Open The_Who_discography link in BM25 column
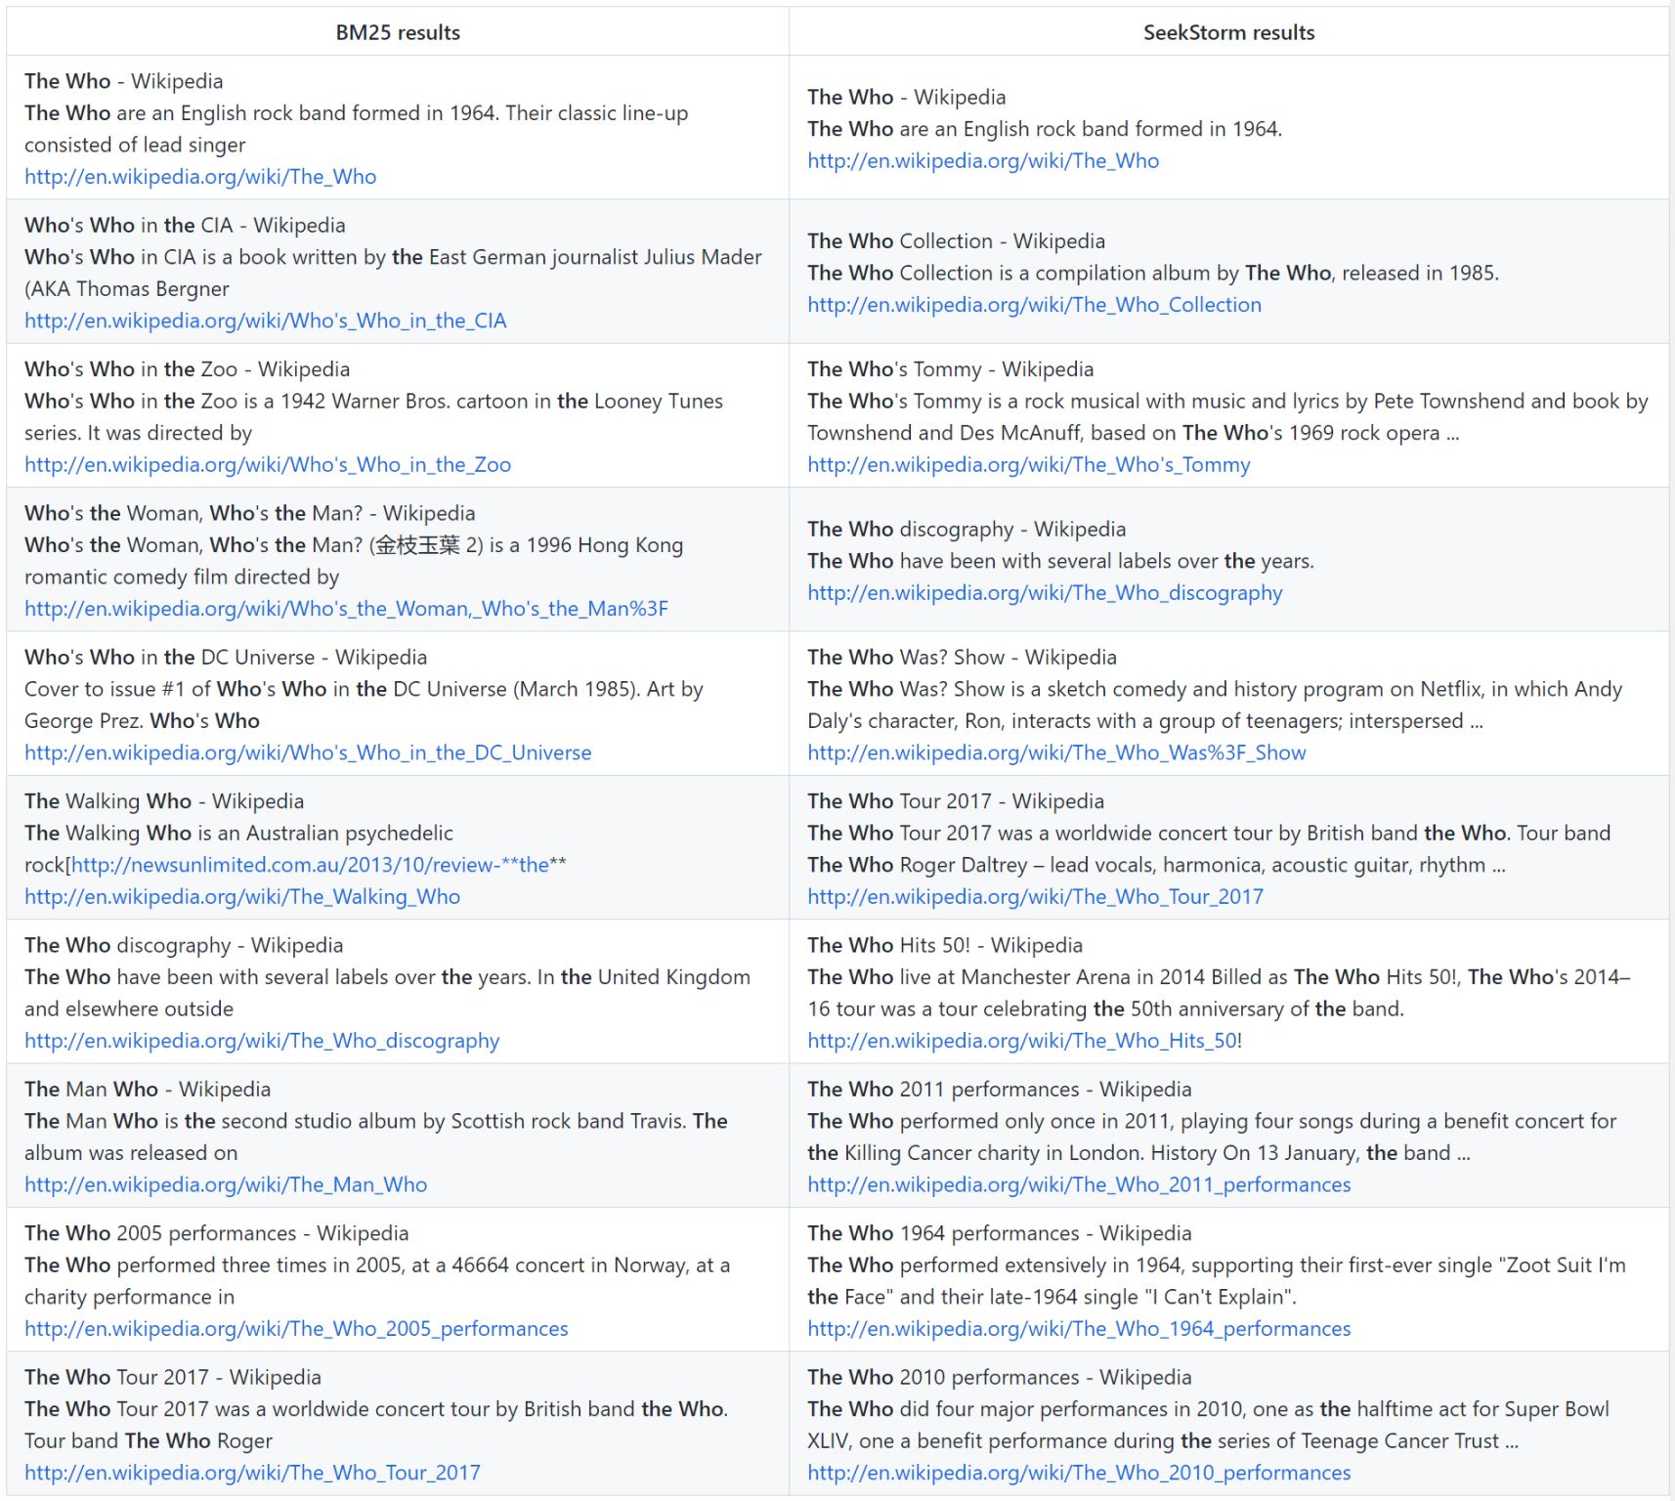 coord(262,1041)
